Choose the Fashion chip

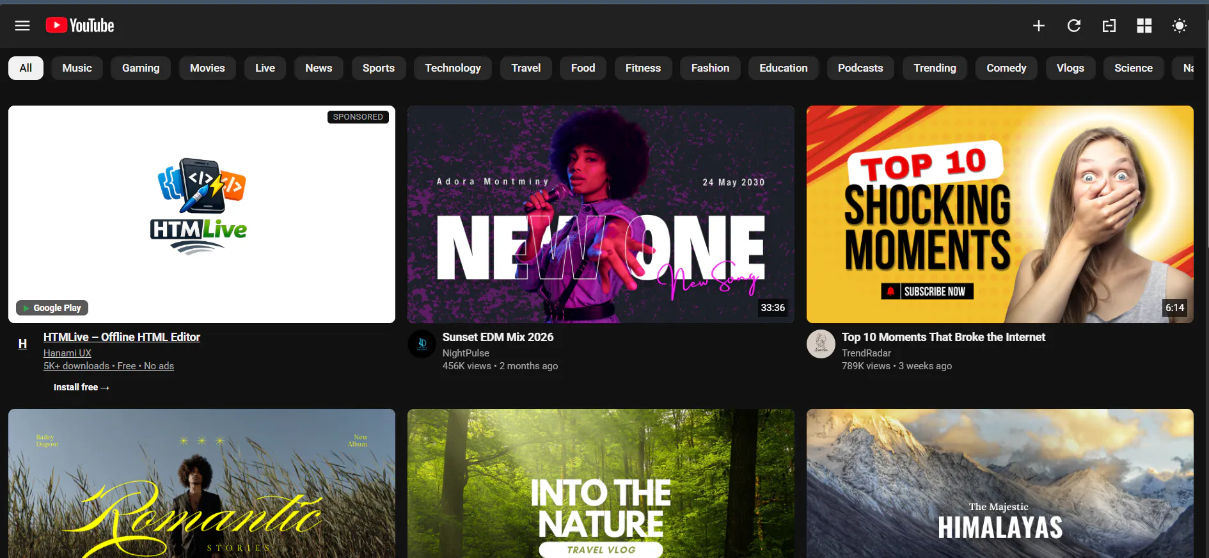[x=710, y=68]
